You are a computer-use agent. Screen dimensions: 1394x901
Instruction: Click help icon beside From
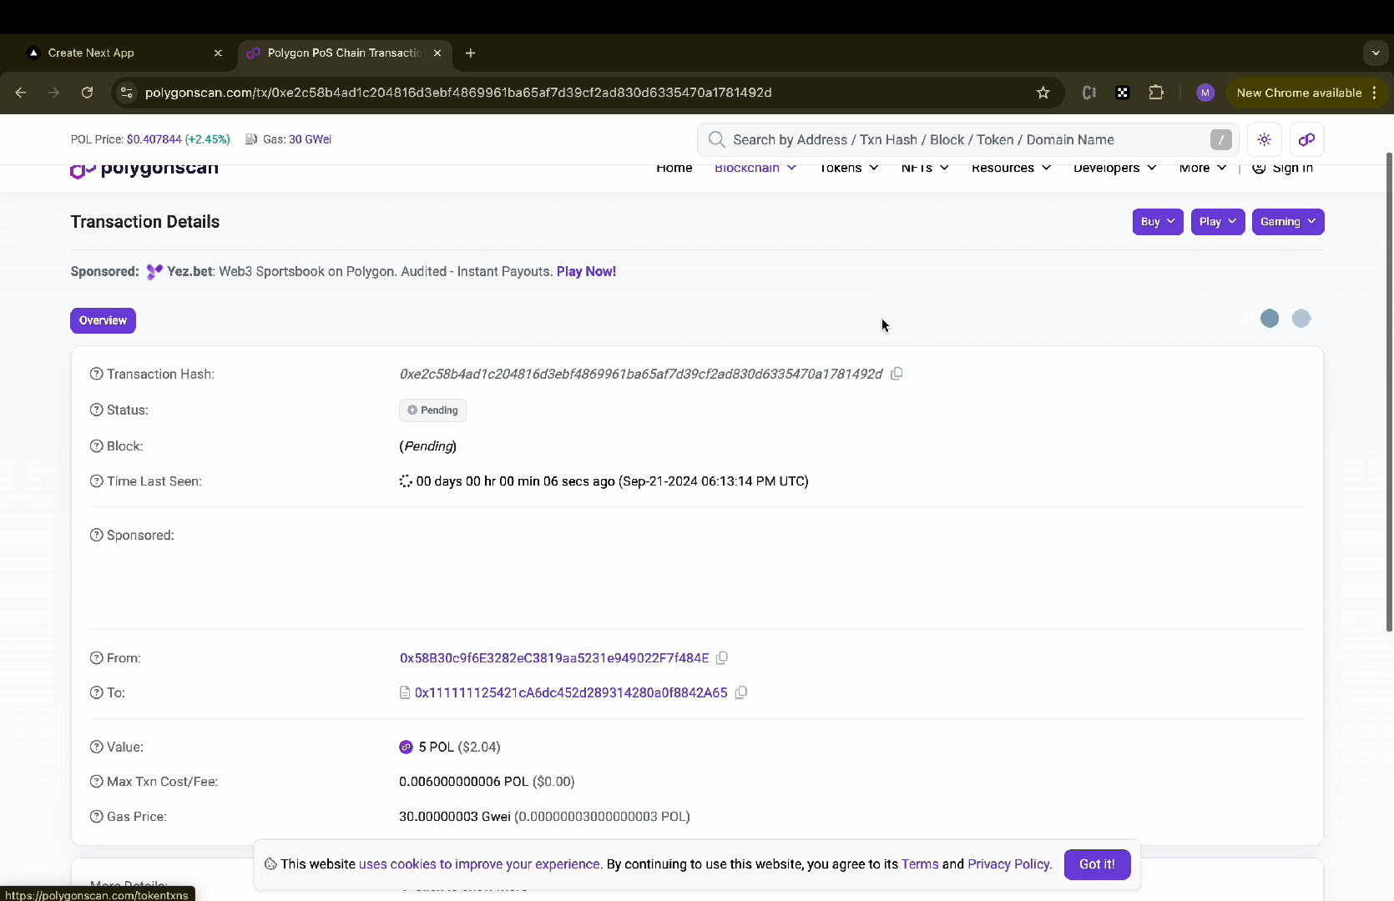97,658
